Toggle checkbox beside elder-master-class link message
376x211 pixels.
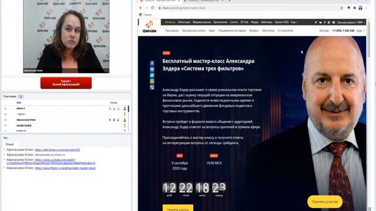[x=4, y=168]
